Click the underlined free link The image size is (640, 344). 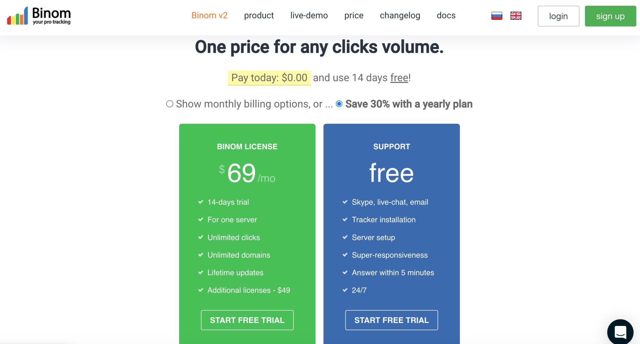tap(399, 78)
